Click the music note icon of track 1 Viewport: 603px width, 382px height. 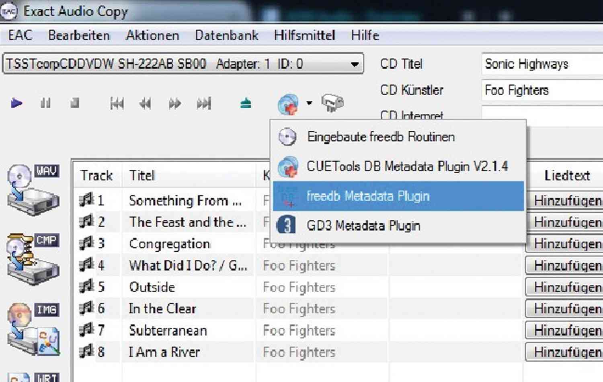86,200
